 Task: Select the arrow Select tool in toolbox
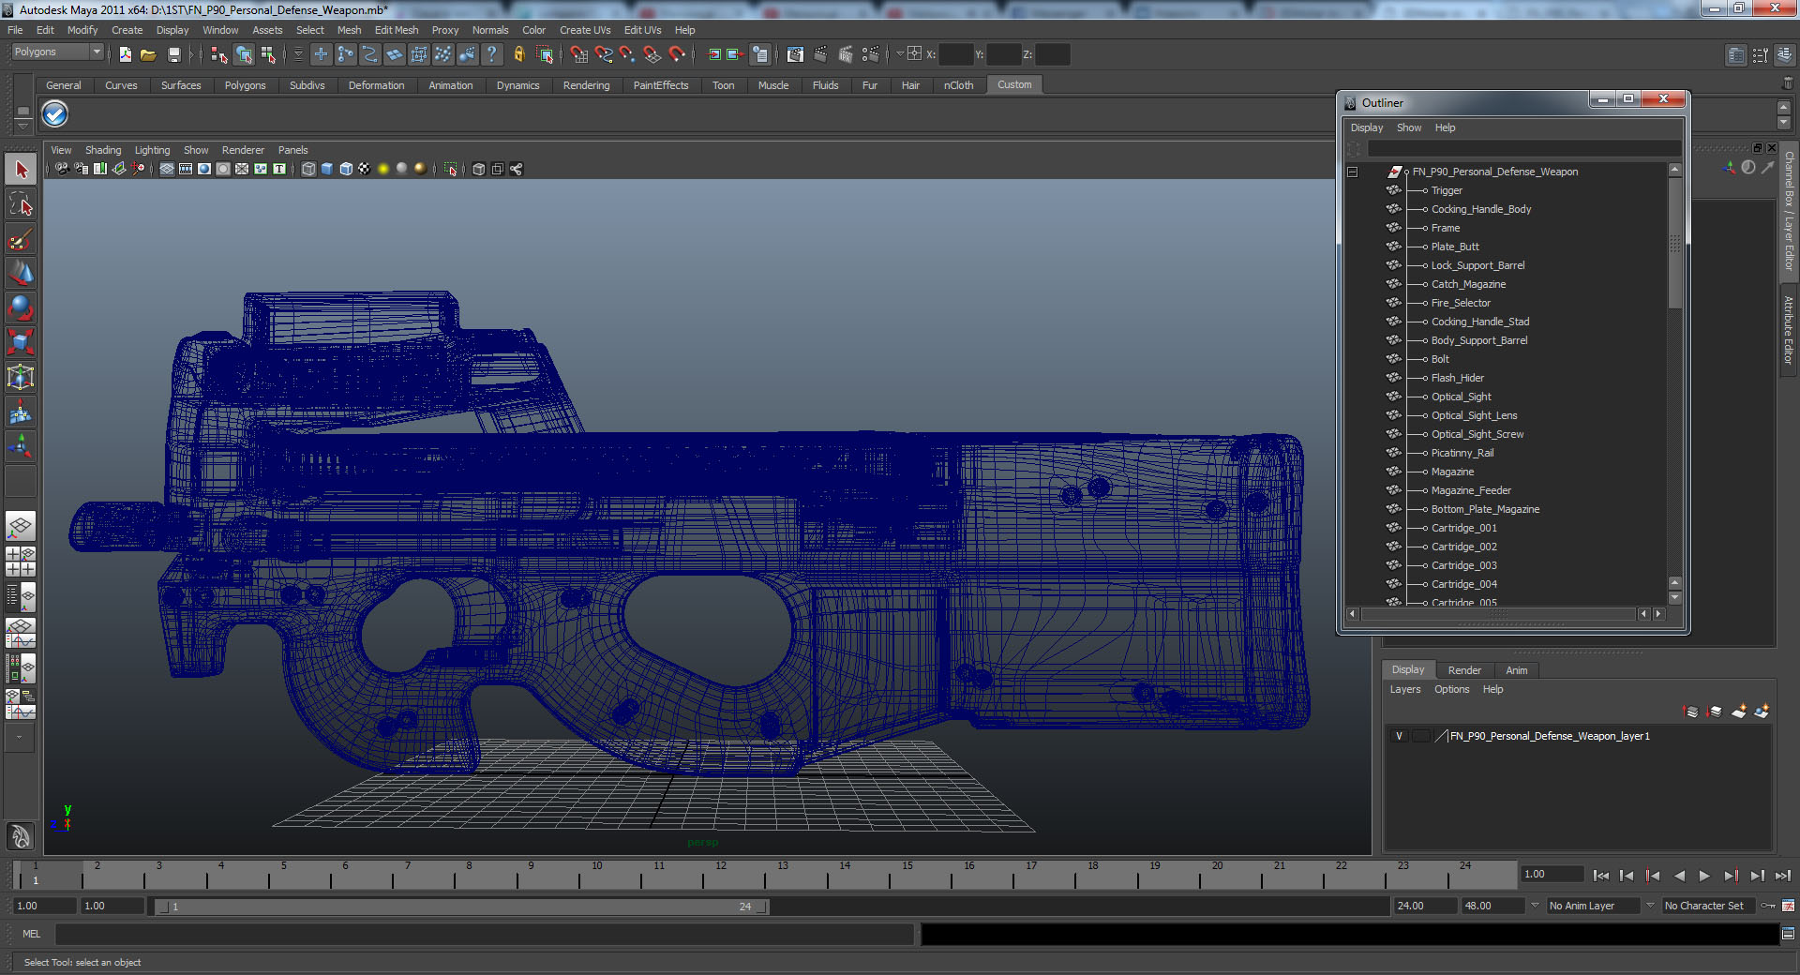point(21,170)
